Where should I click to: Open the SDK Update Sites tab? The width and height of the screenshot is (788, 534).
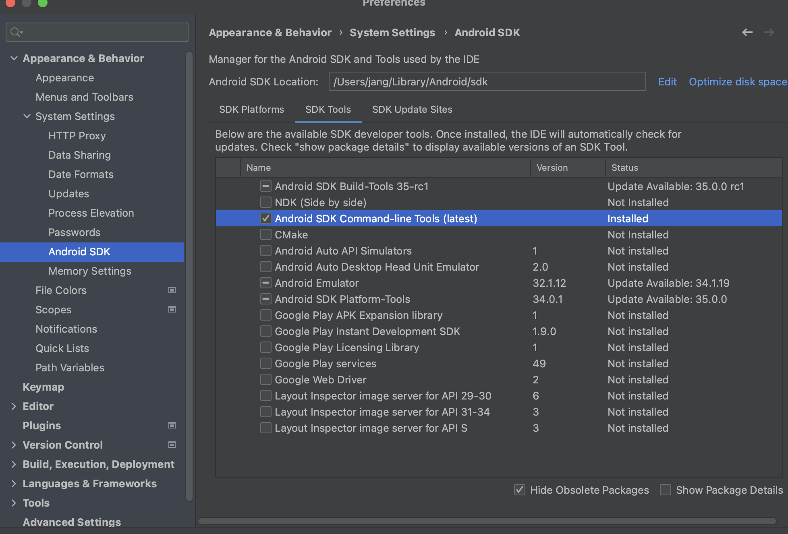tap(412, 110)
